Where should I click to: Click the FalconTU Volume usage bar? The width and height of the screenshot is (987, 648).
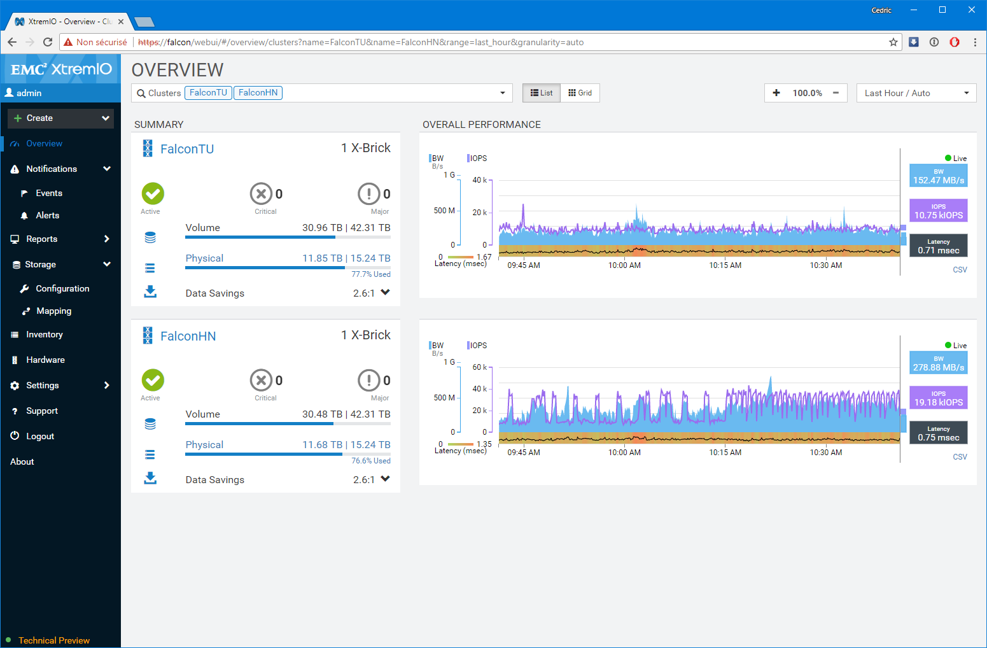pyautogui.click(x=288, y=237)
